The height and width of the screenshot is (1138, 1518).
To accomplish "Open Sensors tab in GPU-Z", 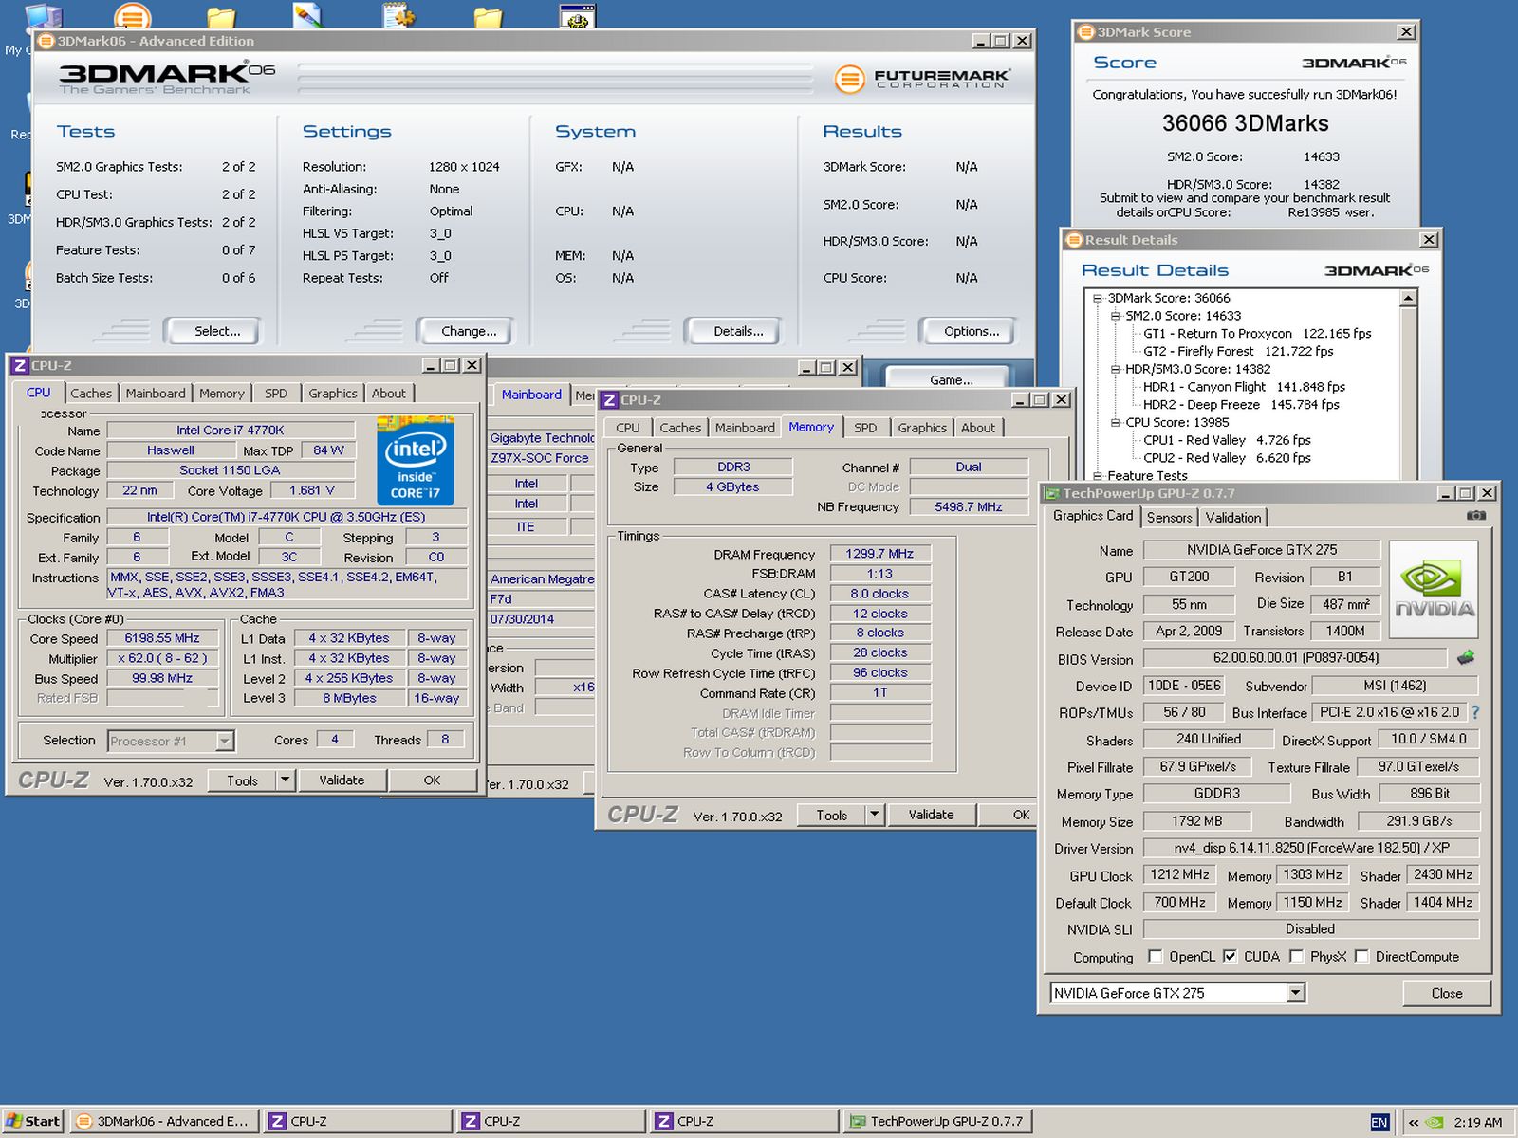I will point(1169,518).
